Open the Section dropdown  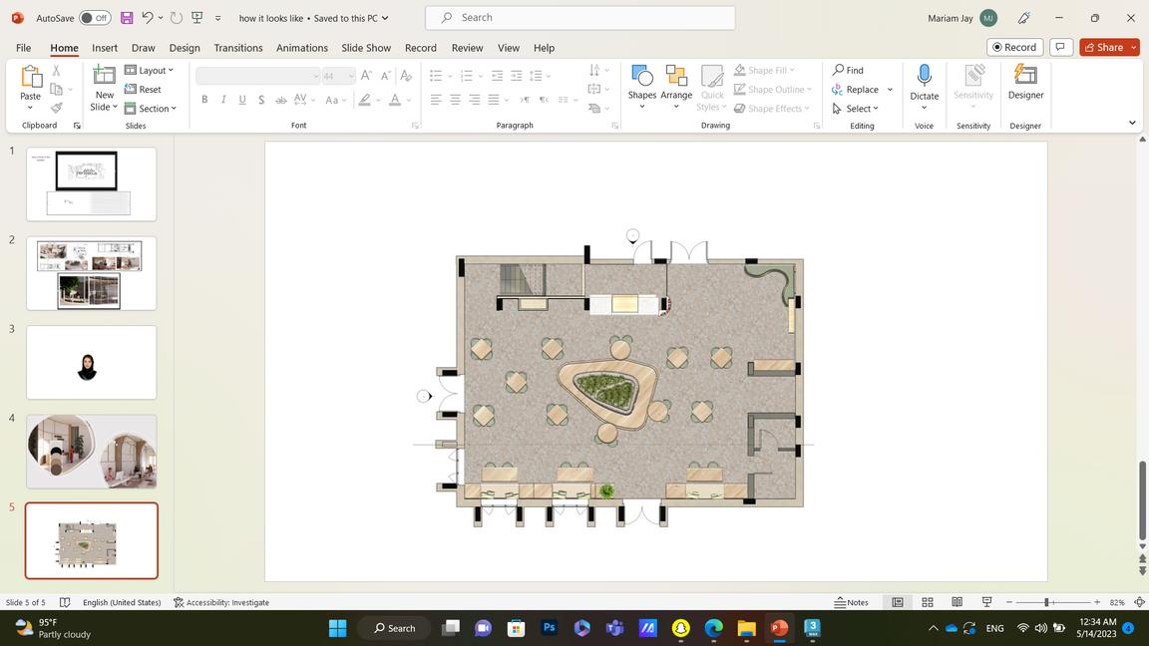151,109
